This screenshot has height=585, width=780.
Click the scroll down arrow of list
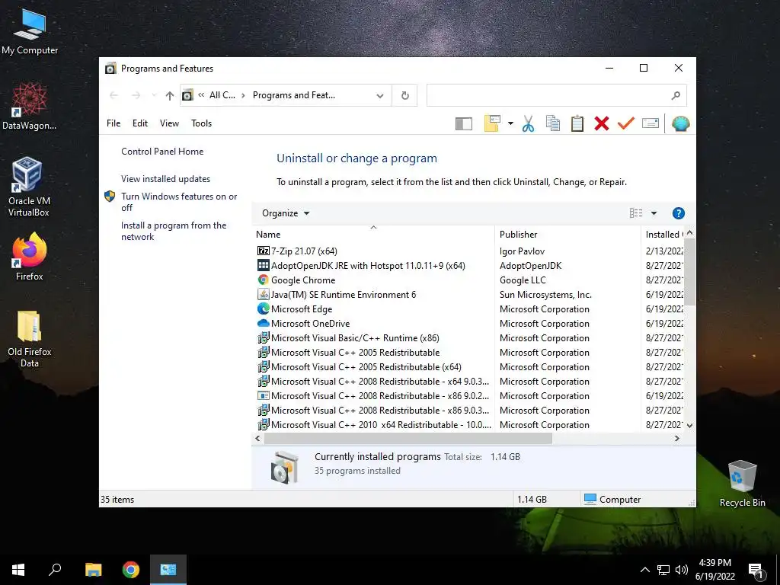(x=689, y=425)
